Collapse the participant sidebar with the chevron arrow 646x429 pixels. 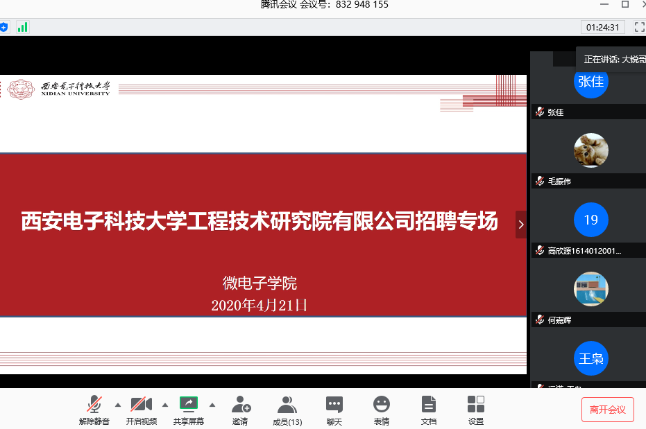pyautogui.click(x=521, y=224)
